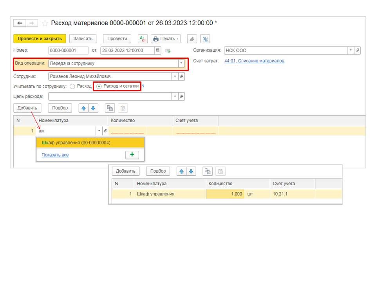Move row down in lower table toolbar
Screen dimensions: 376x282
point(191,172)
